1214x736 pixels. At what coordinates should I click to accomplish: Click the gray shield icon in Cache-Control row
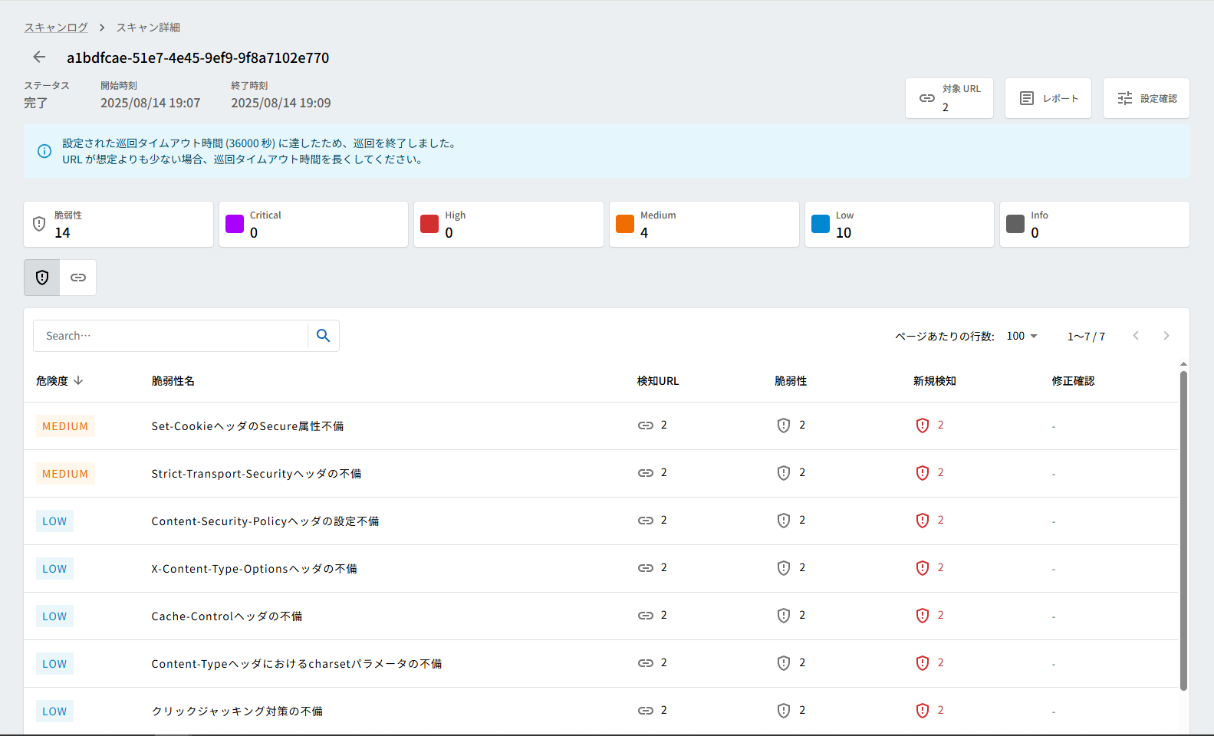pos(784,616)
